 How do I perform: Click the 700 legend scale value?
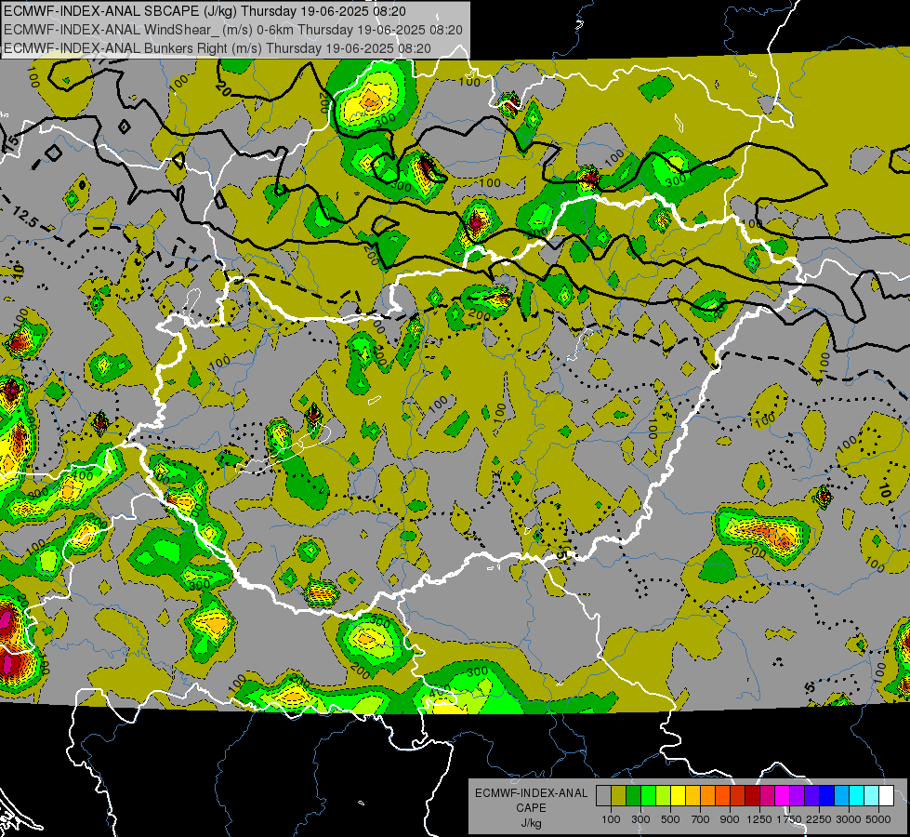click(701, 819)
